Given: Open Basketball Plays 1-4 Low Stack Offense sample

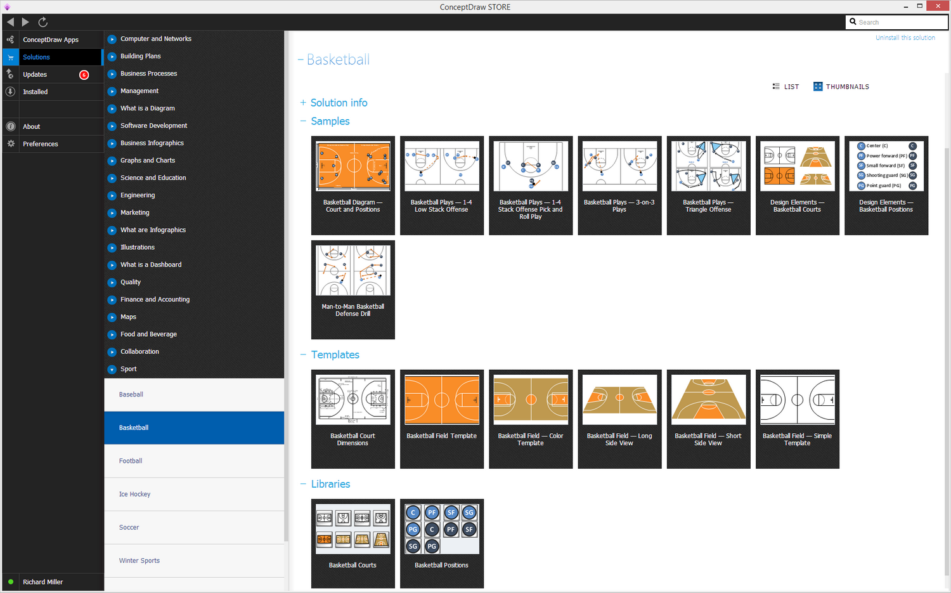Looking at the screenshot, I should [442, 185].
